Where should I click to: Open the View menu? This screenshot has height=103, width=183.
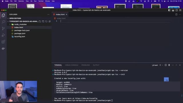(27, 1)
